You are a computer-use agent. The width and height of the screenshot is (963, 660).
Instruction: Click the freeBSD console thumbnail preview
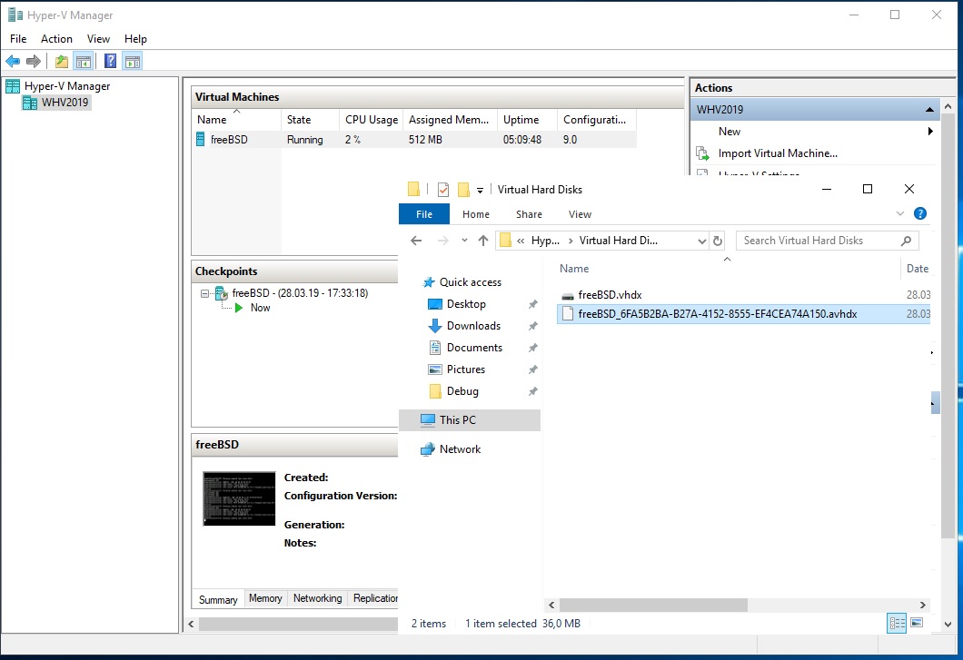coord(239,498)
